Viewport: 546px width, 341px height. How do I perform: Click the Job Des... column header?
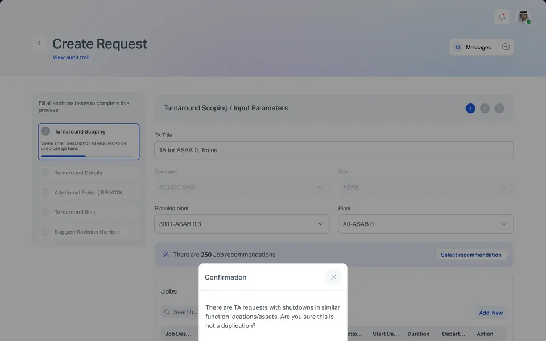(x=178, y=334)
